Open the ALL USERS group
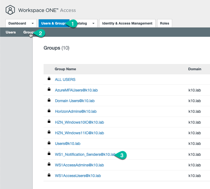Image resolution: width=210 pixels, height=189 pixels. [65, 80]
